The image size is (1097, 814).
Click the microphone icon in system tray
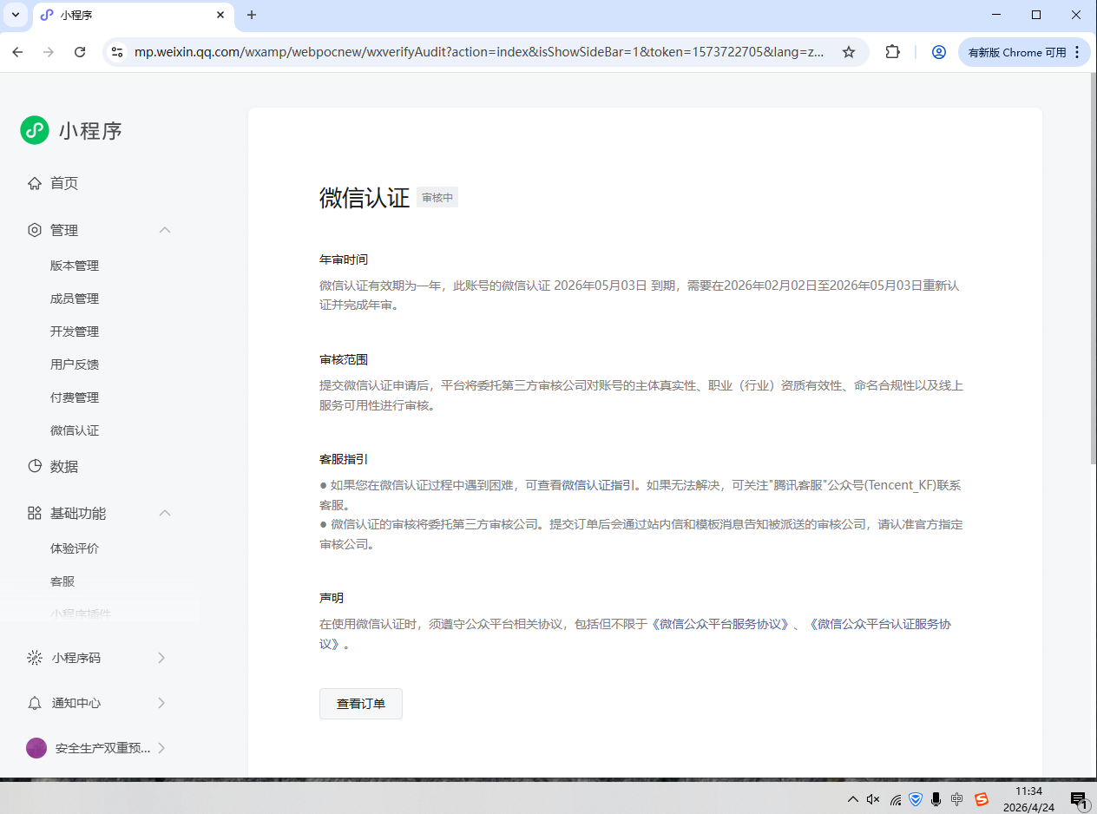pyautogui.click(x=936, y=799)
